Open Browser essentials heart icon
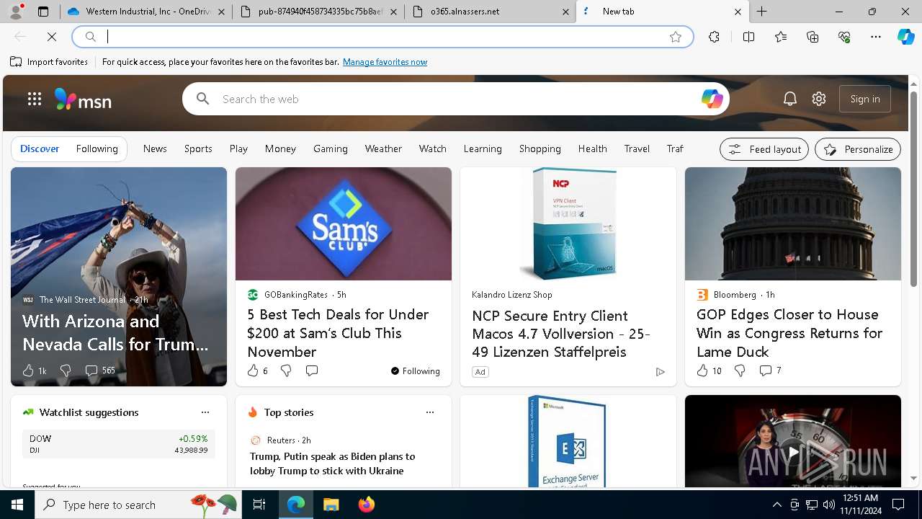This screenshot has height=519, width=922. [844, 37]
